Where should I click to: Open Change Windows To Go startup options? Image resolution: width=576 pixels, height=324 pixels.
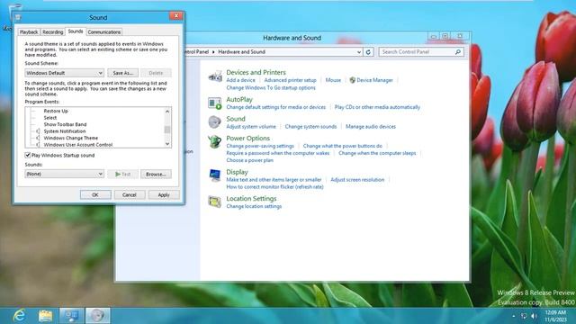pos(271,88)
